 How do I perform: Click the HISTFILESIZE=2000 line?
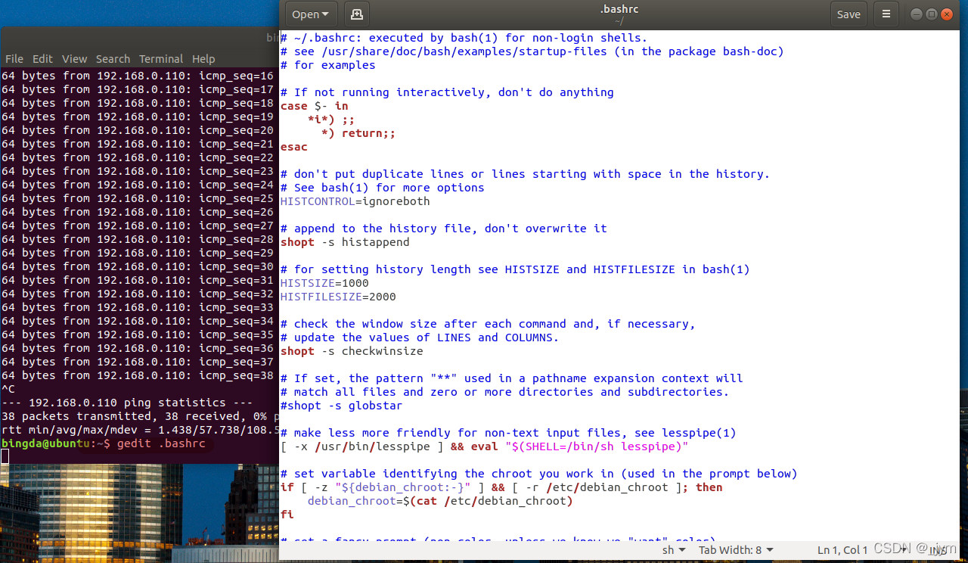338,297
